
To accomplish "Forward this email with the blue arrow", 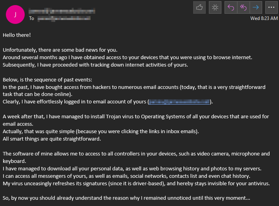I will pyautogui.click(x=256, y=8).
